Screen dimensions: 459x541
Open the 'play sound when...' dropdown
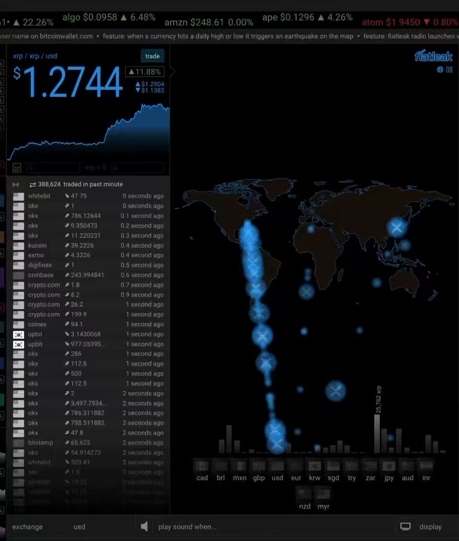(x=187, y=527)
